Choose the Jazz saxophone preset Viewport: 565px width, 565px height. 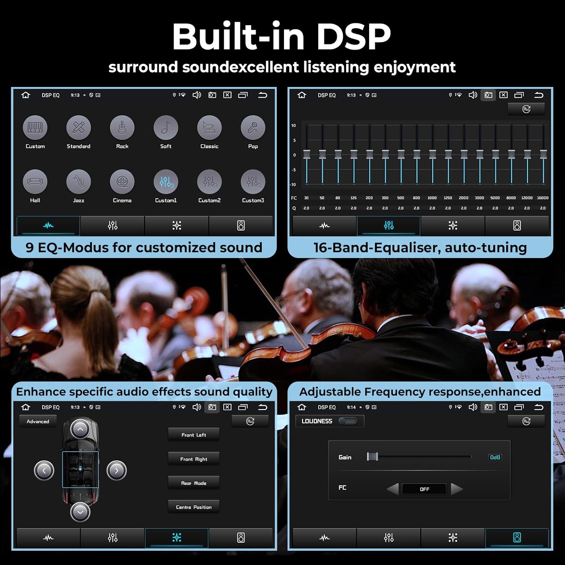coord(78,182)
